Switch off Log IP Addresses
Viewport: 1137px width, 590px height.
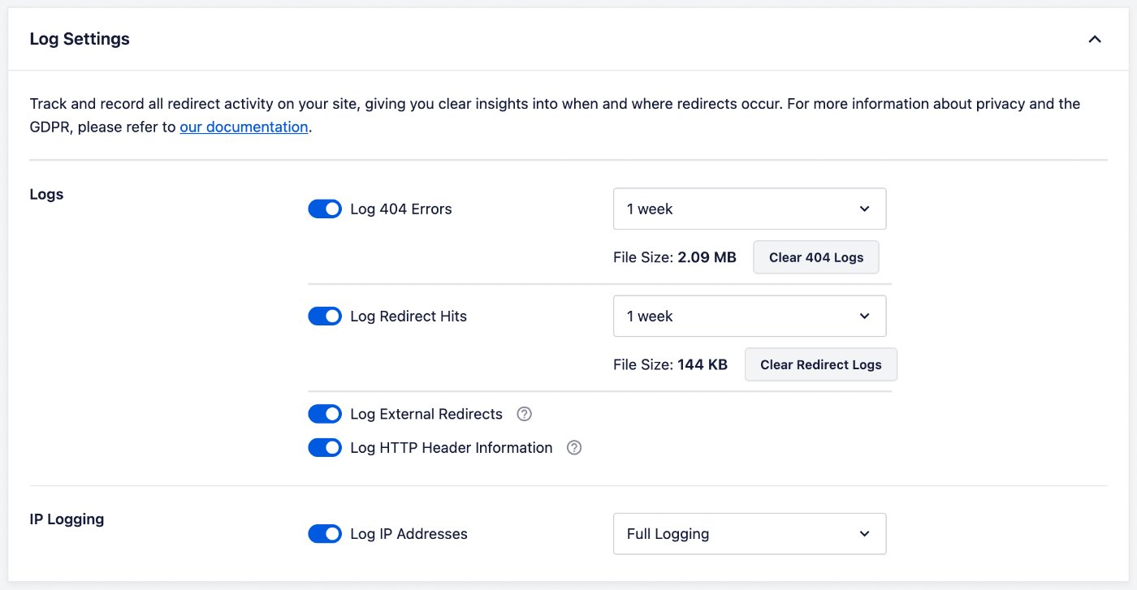[x=325, y=533]
